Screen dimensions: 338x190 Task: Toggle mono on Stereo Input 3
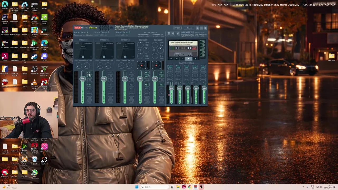tap(132, 93)
